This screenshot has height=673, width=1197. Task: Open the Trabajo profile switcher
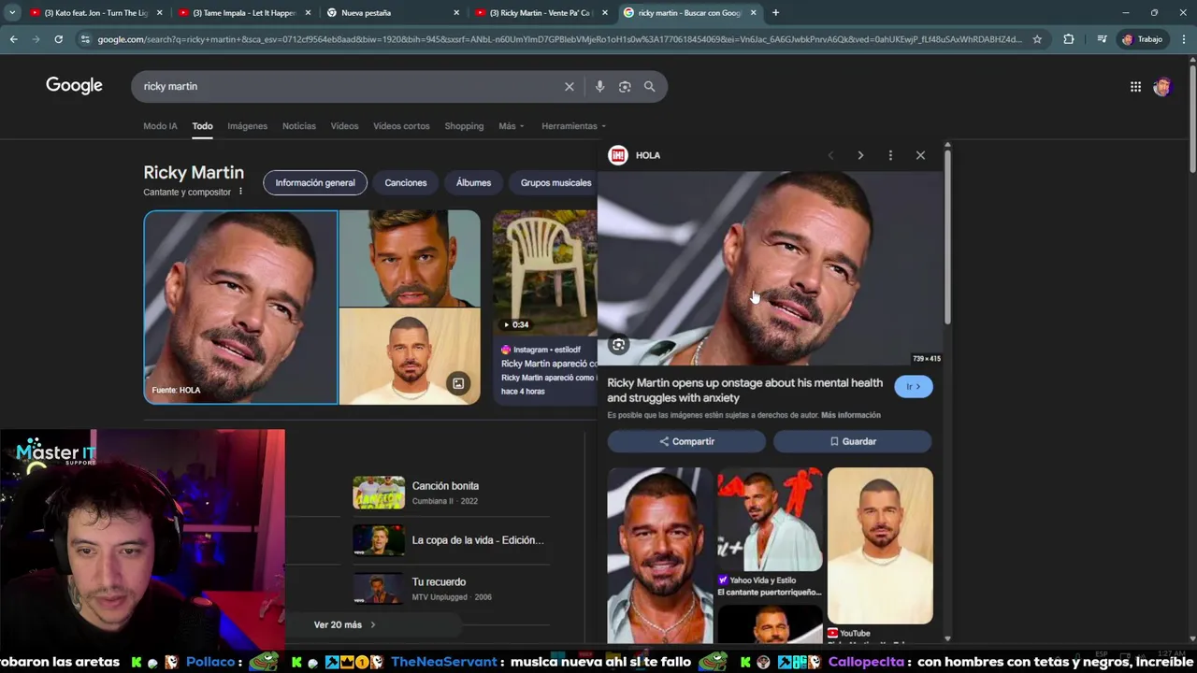[1142, 39]
